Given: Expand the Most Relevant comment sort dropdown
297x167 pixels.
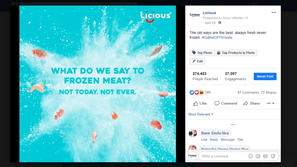Looking at the screenshot, I should pos(201,114).
